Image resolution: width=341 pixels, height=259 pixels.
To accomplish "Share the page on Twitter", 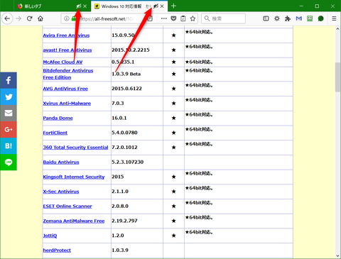I will (9, 97).
